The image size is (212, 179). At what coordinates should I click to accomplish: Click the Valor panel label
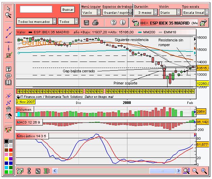coord(21,32)
